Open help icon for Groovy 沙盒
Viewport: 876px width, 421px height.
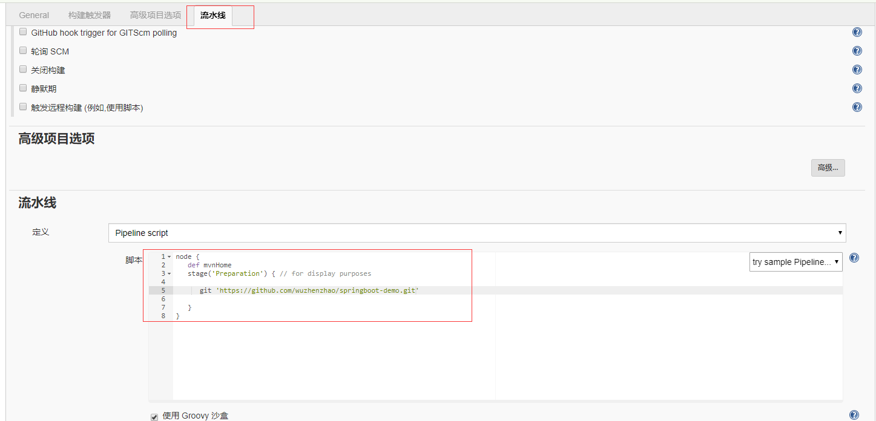[854, 415]
